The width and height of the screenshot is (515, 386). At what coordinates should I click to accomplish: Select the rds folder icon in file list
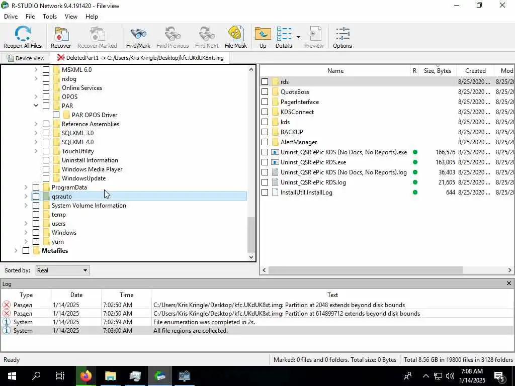275,82
